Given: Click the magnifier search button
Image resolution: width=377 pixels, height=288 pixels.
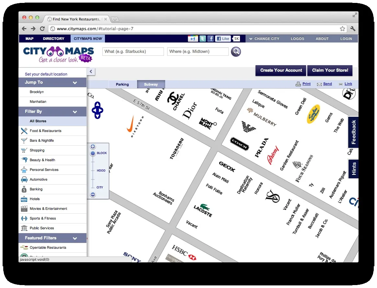Looking at the screenshot, I should pos(236,52).
